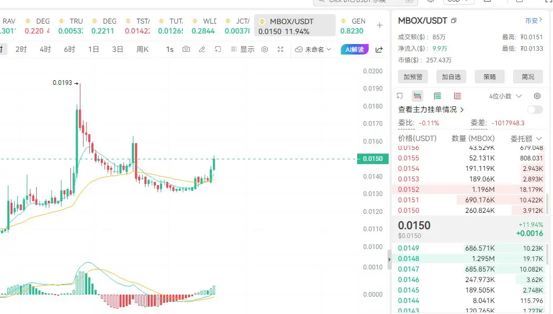Viewport: 553px width, 314px height.
Task: Open the 币安 exchange link
Action: tap(534, 21)
